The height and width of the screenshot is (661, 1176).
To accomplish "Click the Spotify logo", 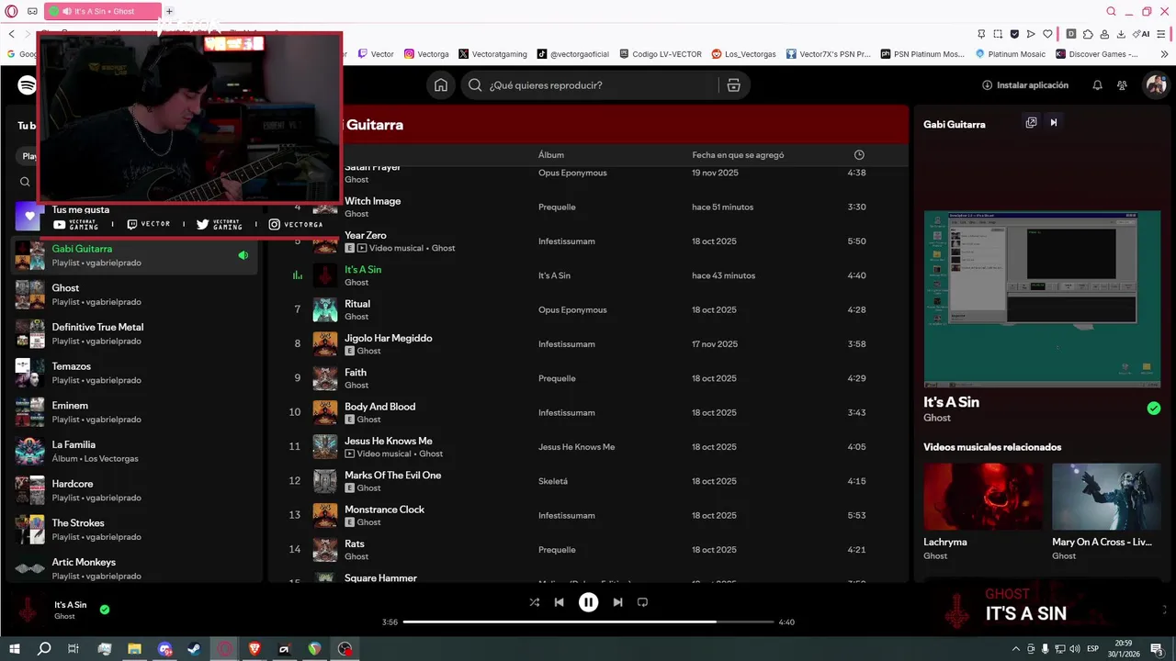I will [x=27, y=85].
